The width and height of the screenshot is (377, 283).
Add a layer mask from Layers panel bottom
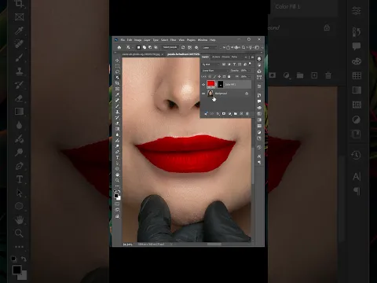[224, 114]
